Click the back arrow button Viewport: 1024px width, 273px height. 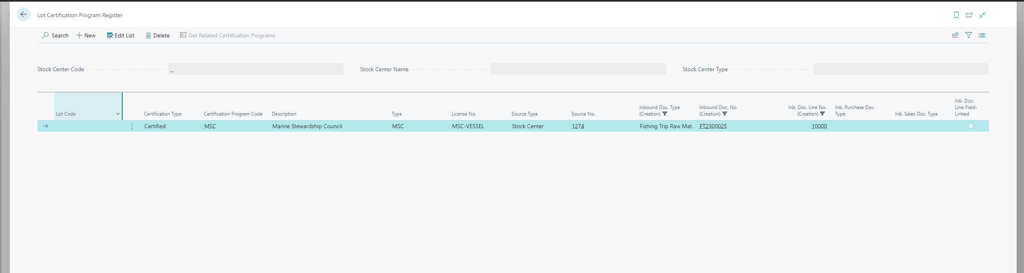[x=24, y=15]
